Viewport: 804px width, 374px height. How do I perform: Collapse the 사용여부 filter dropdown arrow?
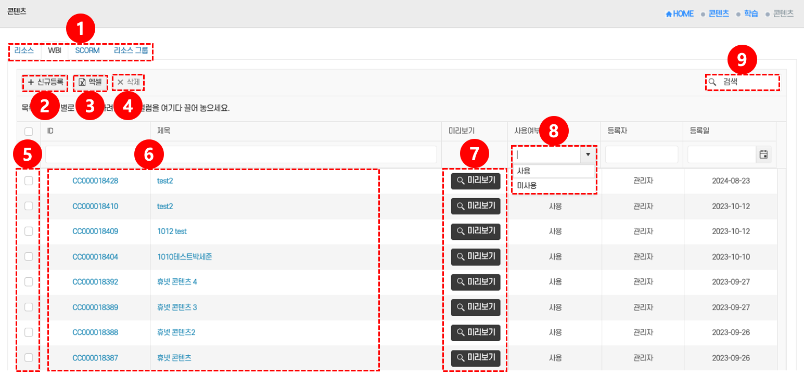(x=588, y=154)
